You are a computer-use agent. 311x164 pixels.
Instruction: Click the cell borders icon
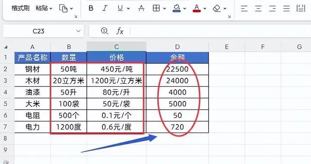click(156, 8)
